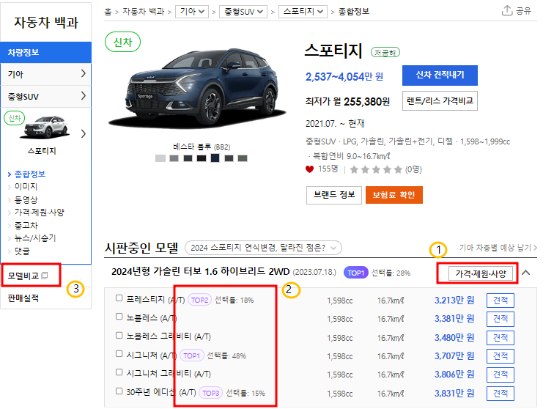Select the black color swatch

tap(202, 158)
